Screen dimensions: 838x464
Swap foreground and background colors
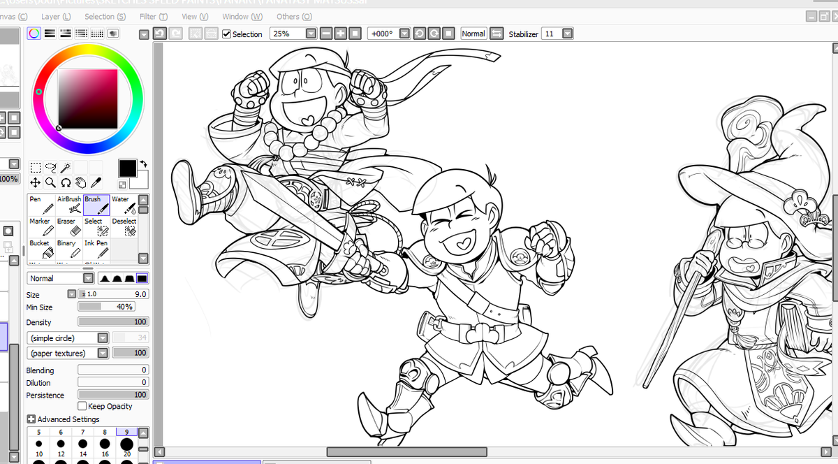tap(144, 164)
